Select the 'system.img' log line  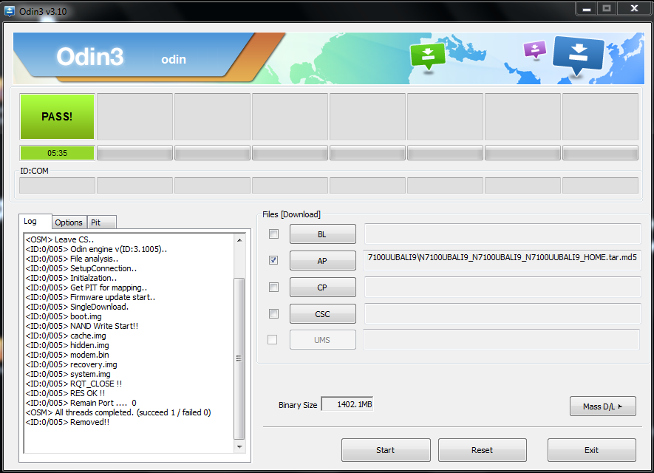tap(68, 374)
